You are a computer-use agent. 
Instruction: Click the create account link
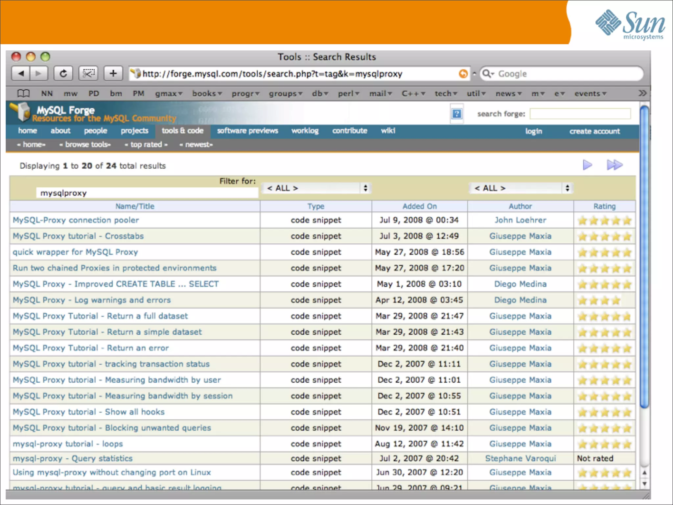595,131
